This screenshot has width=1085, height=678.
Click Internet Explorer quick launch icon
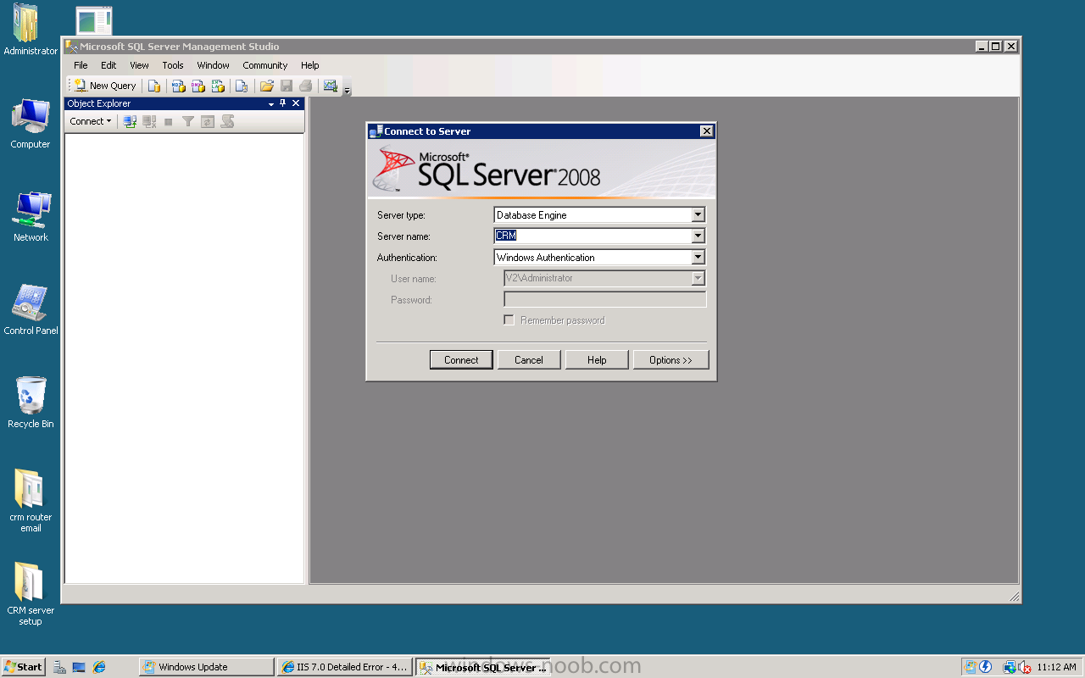tap(99, 667)
